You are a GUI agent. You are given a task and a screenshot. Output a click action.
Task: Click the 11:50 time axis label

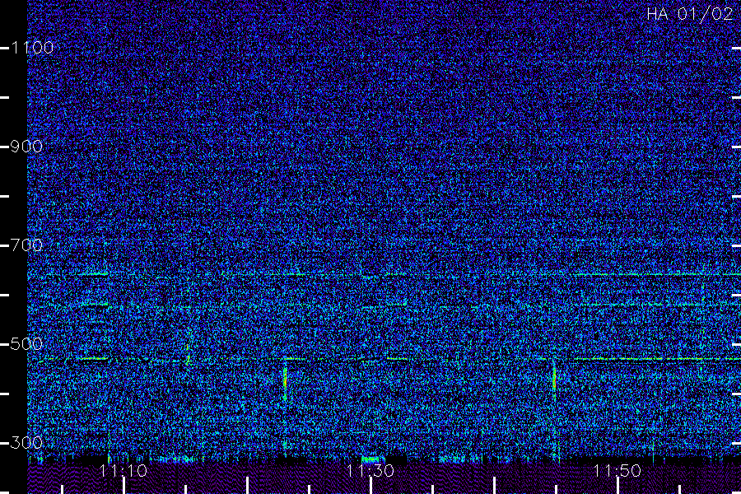pyautogui.click(x=617, y=471)
